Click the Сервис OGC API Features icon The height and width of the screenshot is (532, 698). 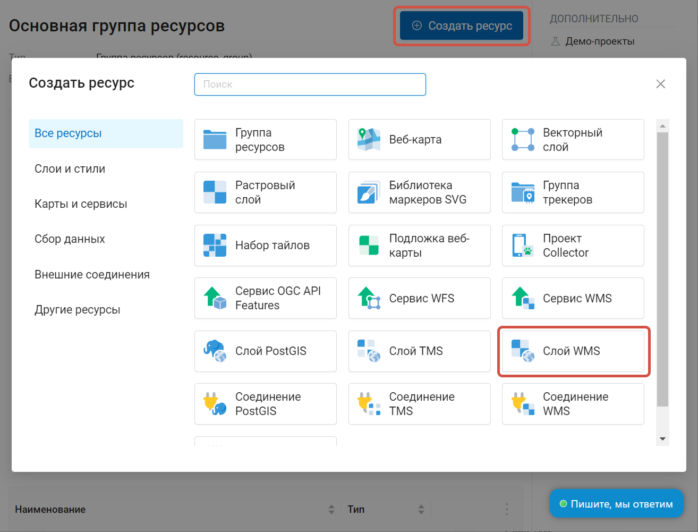point(215,298)
